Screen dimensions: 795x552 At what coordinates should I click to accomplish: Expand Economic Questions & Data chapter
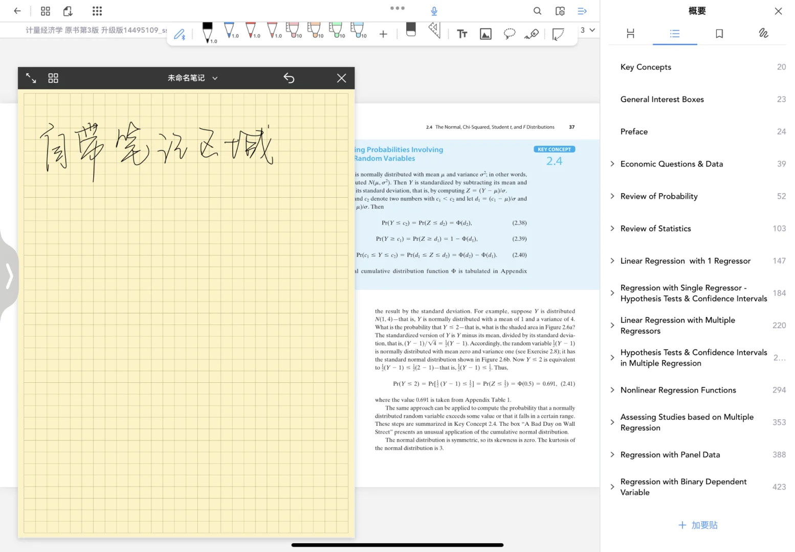pyautogui.click(x=612, y=164)
